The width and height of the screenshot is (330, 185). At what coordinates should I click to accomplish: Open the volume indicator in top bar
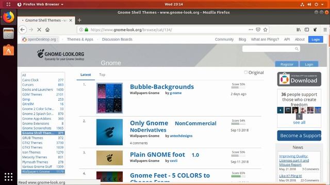(x=309, y=5)
